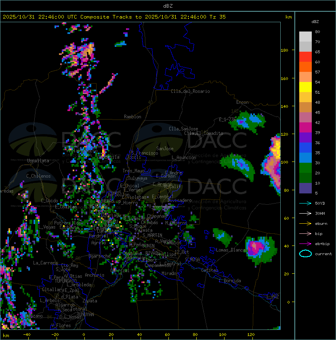336x340 pixels.
Task: Click the 140 tick on vertical axis
Action: click(x=284, y=106)
